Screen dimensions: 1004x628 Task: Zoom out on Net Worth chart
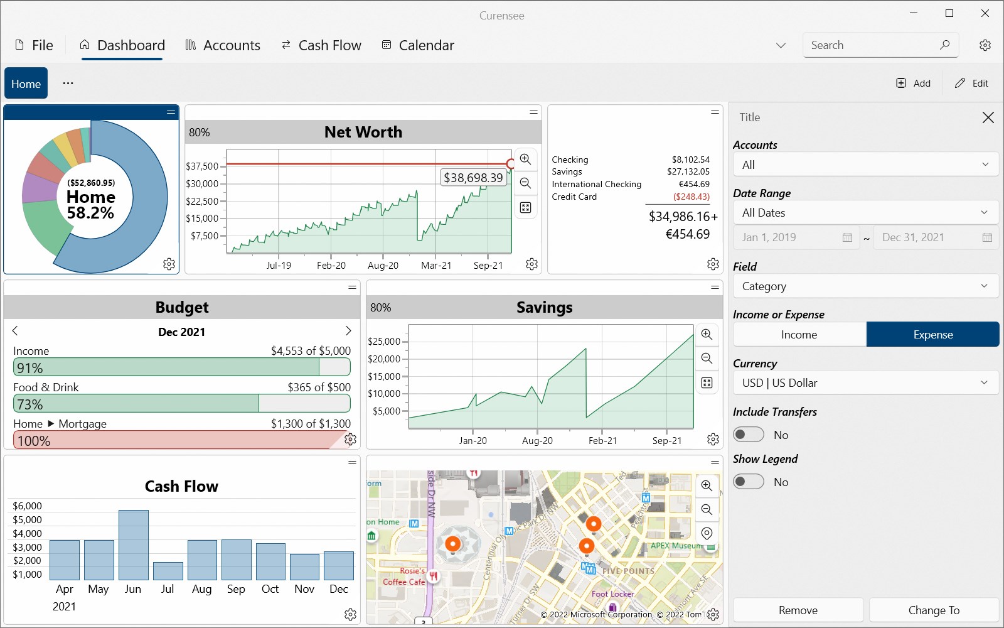526,183
